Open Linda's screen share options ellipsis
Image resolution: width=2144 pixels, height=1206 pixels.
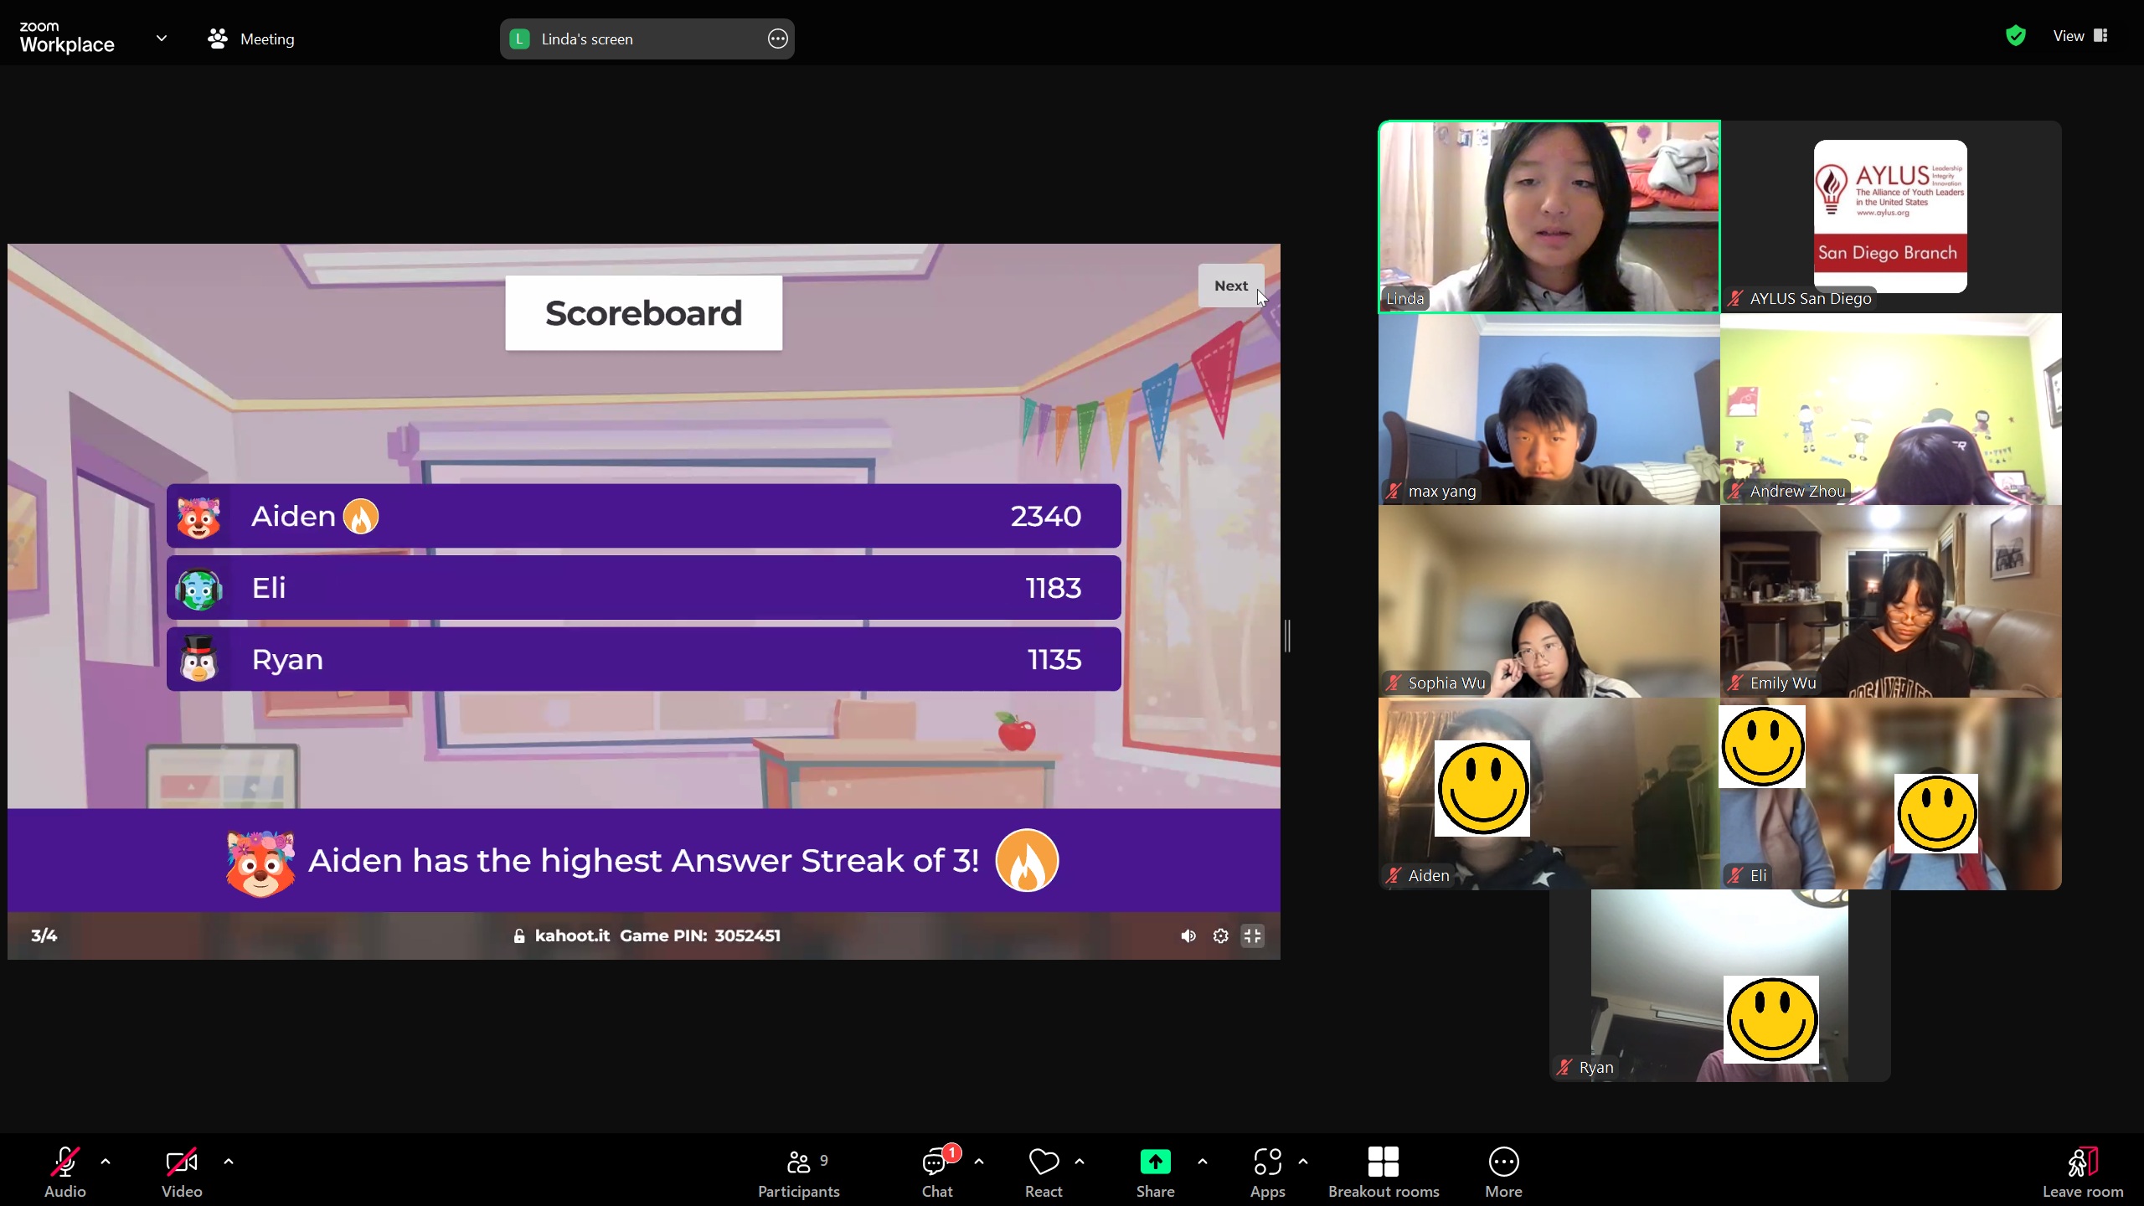(x=777, y=39)
